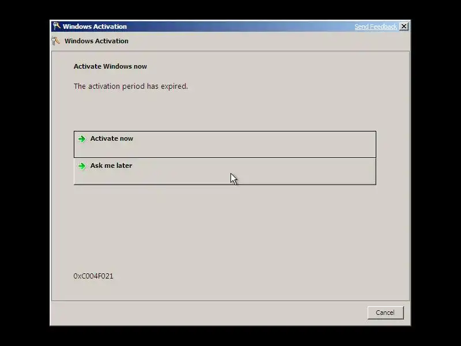Screen dimensions: 461x346
Task: Click the green arrow beside Activate now
Action: pyautogui.click(x=82, y=138)
